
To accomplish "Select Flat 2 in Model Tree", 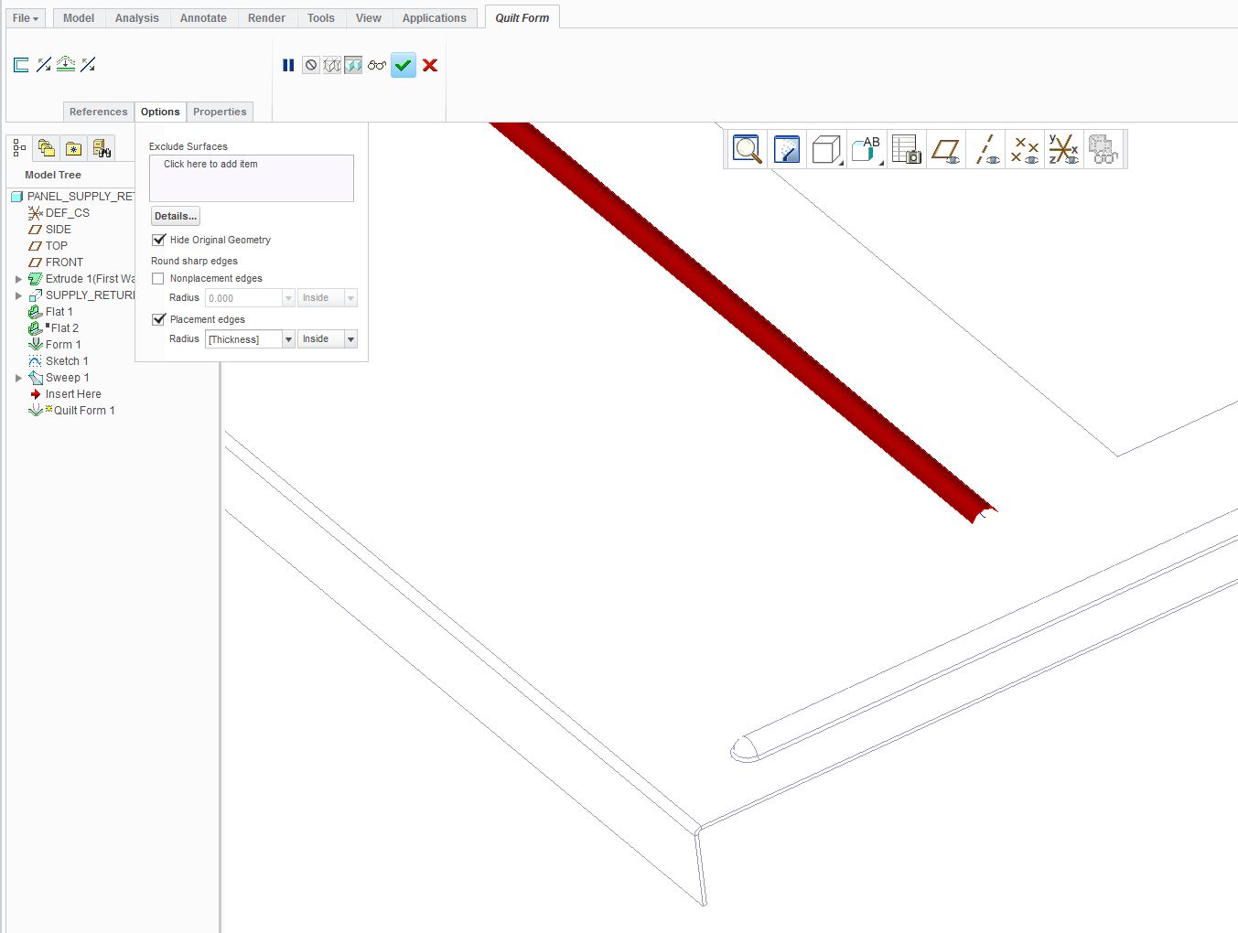I will click(53, 328).
